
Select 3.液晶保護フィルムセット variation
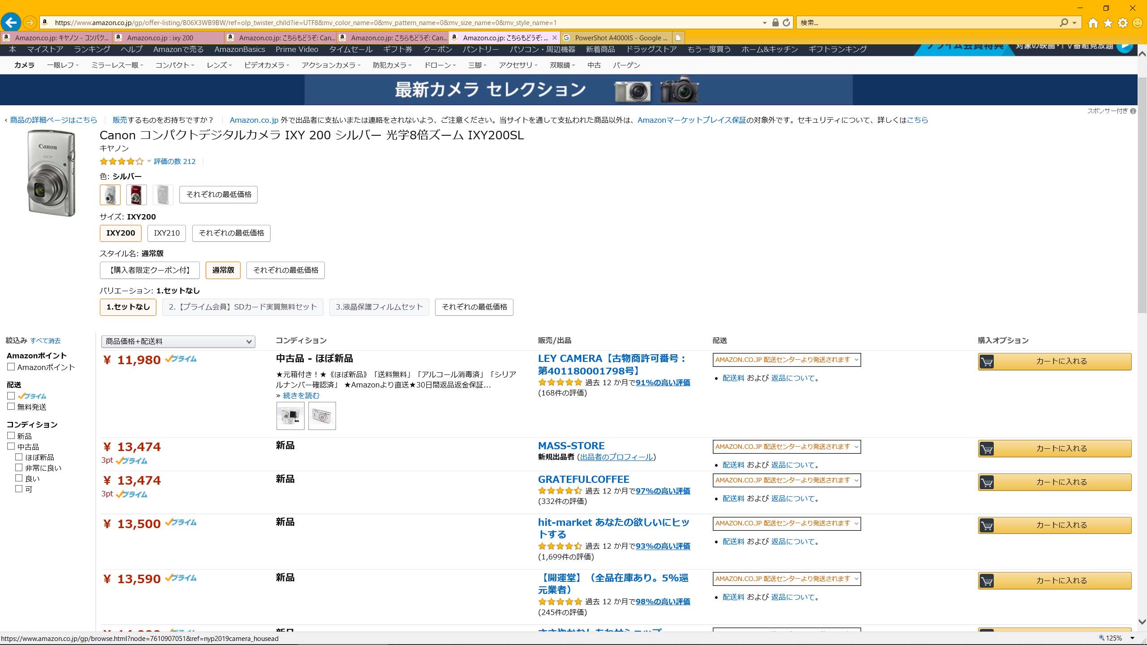pyautogui.click(x=379, y=307)
